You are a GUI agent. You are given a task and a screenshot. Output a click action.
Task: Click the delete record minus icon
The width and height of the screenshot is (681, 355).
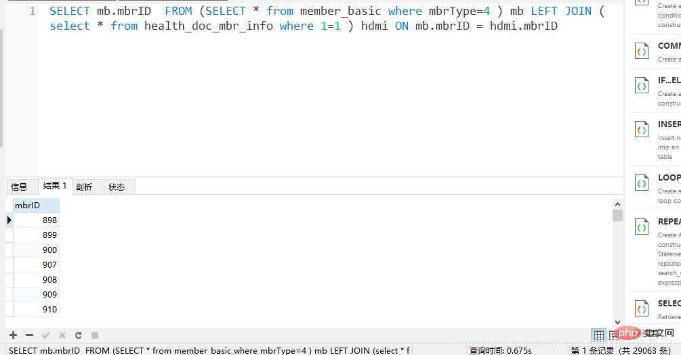point(29,335)
